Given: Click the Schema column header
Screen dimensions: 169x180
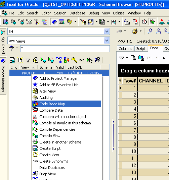Looking at the screenshot, I should 46,67.
